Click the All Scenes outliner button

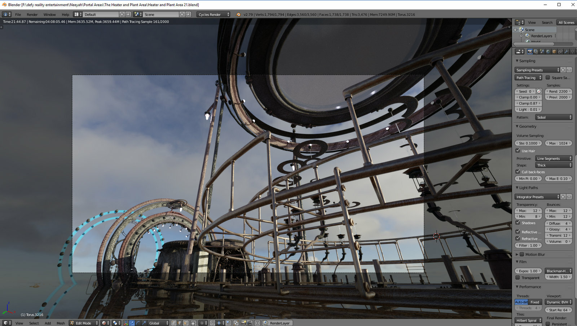point(566,22)
